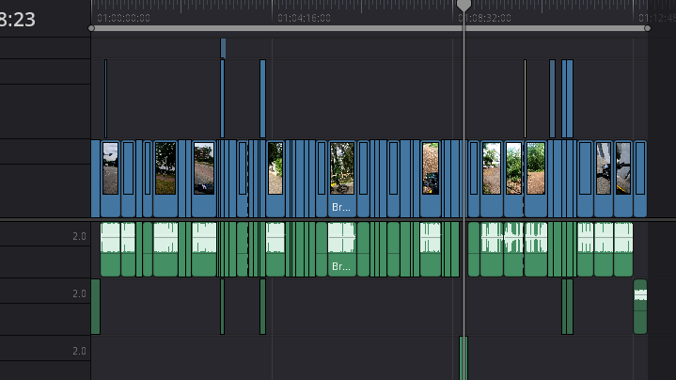This screenshot has width=676, height=380.
Task: Grab the playhead handle on the ruler
Action: (x=464, y=6)
